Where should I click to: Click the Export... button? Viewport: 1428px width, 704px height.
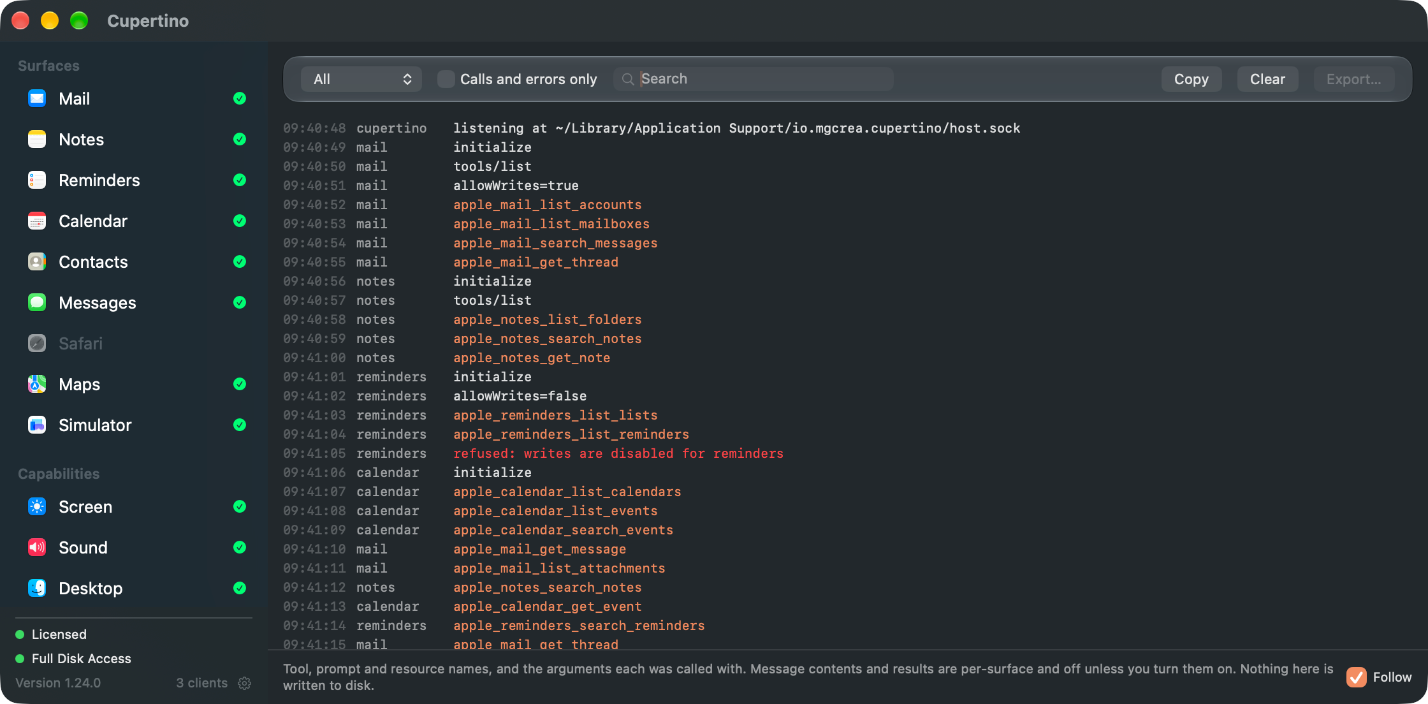pyautogui.click(x=1354, y=79)
